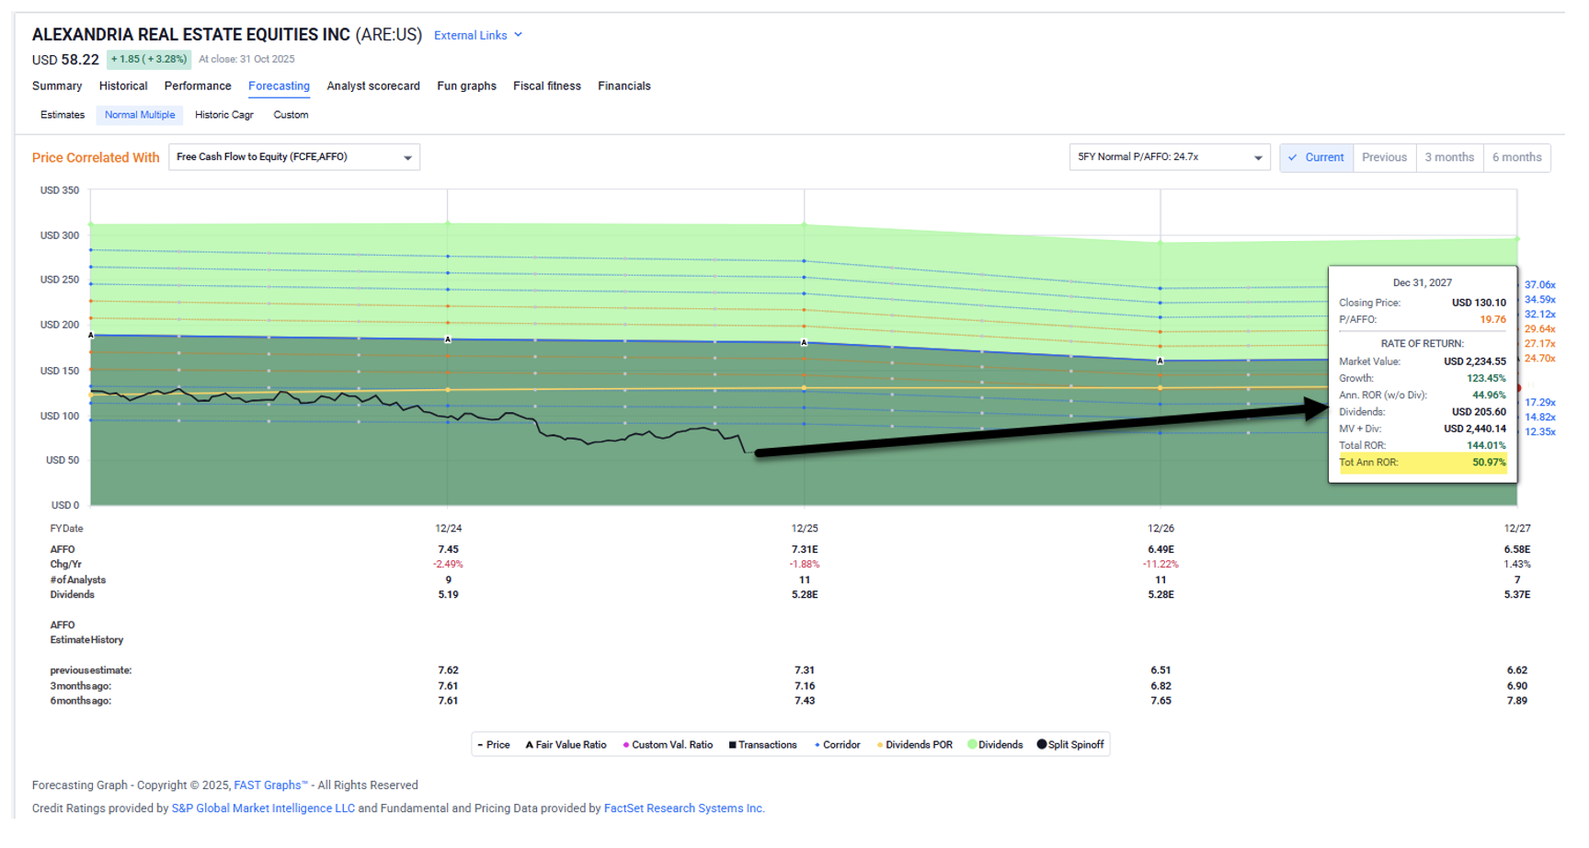Toggle Fair Value Ratio legend marker

[530, 745]
